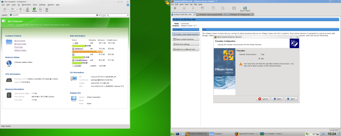Image resolution: width=341 pixels, height=136 pixels.
Task: Select the Andres-SuSE-Box.site tab
Action: pos(183,14)
